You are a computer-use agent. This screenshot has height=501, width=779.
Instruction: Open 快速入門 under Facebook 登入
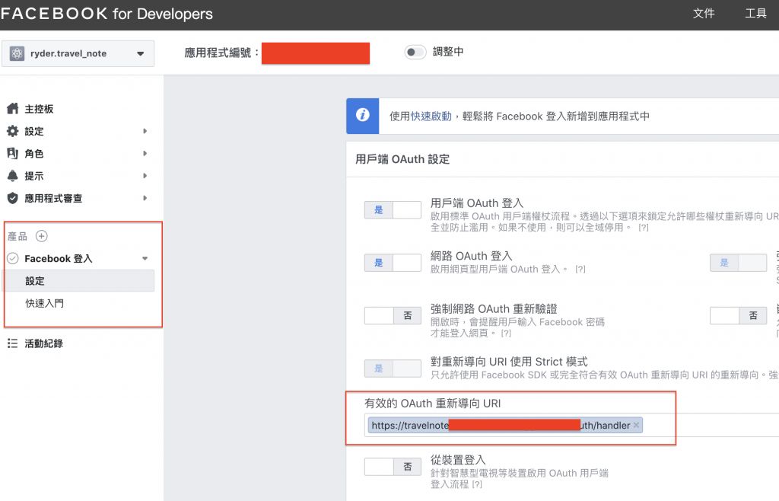[45, 303]
